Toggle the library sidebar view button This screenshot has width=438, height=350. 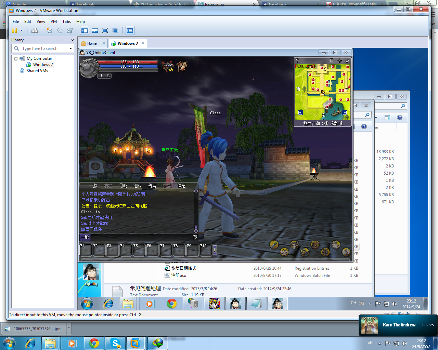(85, 30)
